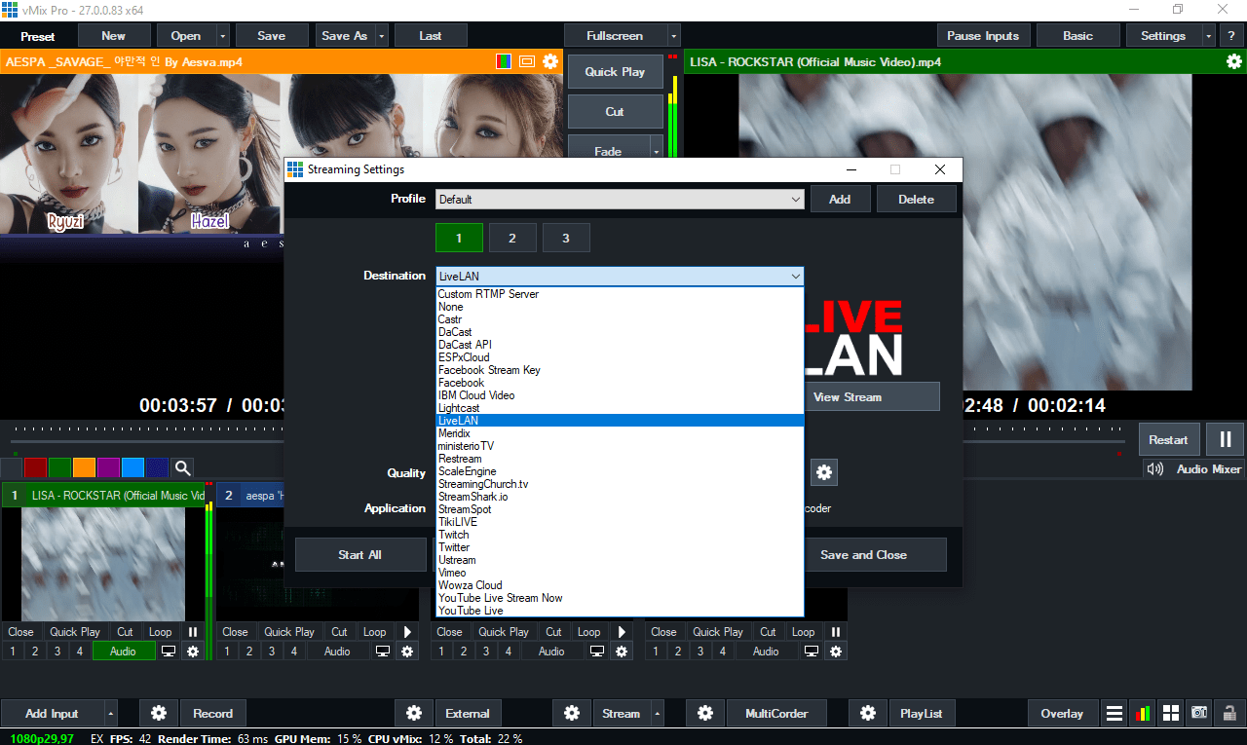Click the colour correction icon in preview header
Viewport: 1247px width, 745px height.
click(504, 61)
